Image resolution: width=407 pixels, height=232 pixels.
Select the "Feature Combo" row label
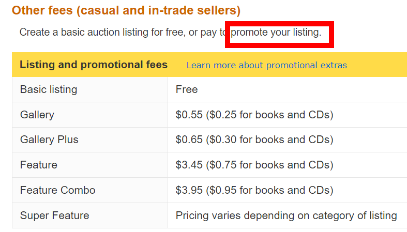click(x=58, y=190)
